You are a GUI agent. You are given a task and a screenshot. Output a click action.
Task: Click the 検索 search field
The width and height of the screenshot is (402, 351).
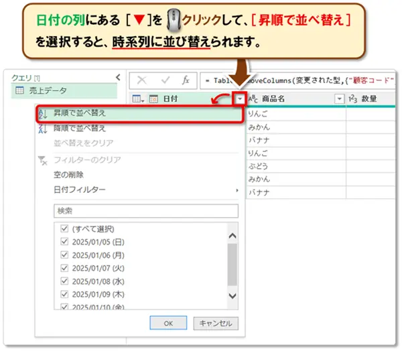coord(146,211)
